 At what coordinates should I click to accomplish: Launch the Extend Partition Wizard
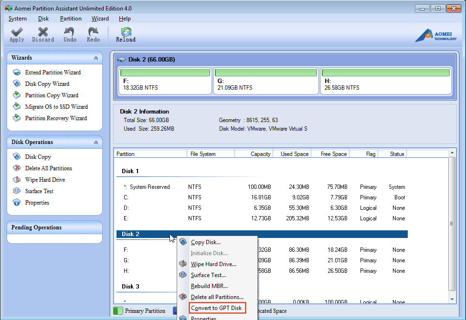53,72
